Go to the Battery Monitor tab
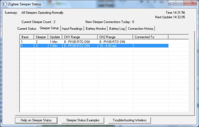Viewport: 199px width, 127px height. tap(96, 28)
